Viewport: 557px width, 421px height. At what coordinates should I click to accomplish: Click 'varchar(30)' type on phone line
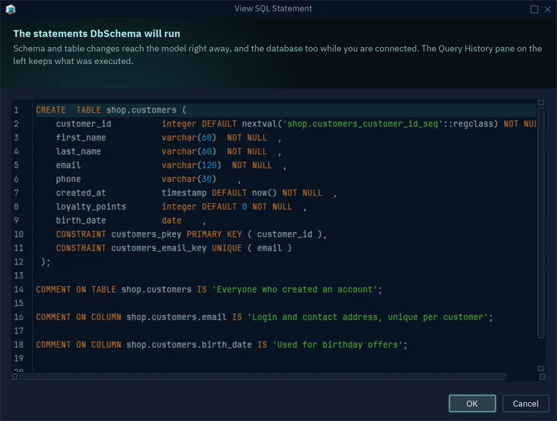pyautogui.click(x=189, y=179)
